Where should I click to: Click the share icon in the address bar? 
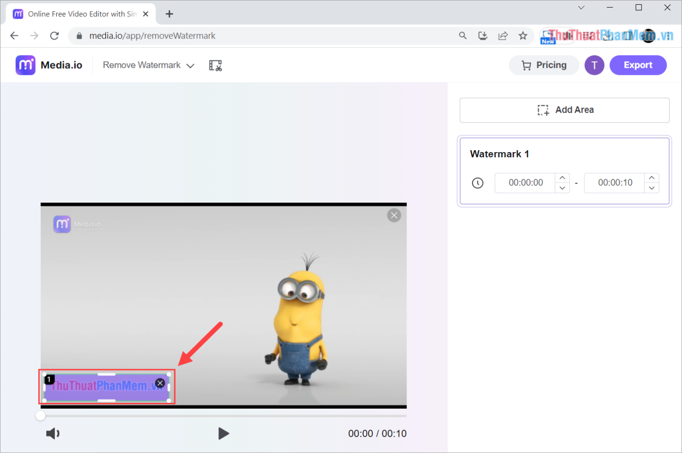point(503,35)
